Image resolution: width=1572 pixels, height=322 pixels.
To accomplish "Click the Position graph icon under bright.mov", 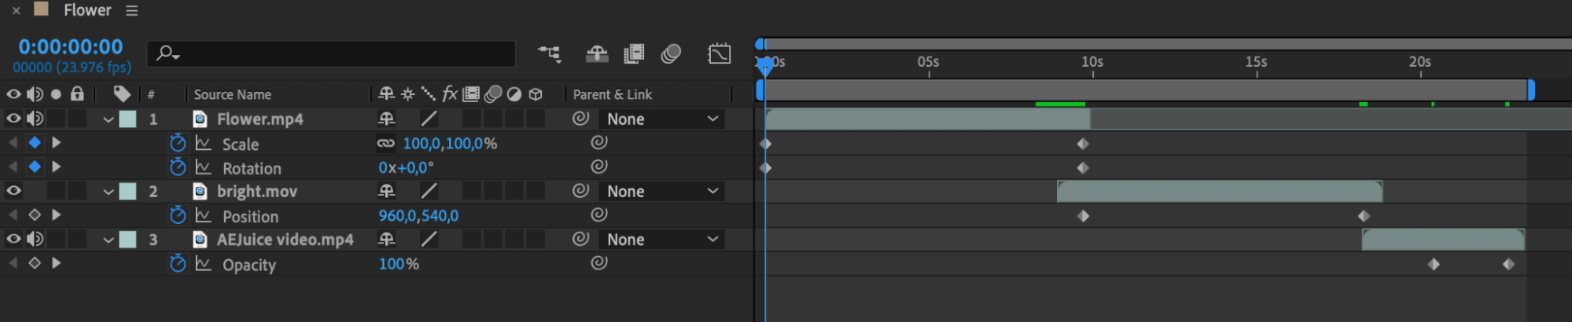I will click(x=204, y=215).
